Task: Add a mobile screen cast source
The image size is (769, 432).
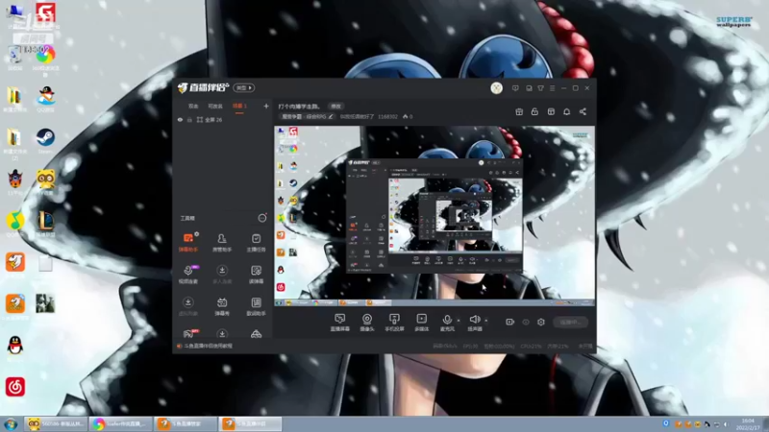Action: click(394, 323)
